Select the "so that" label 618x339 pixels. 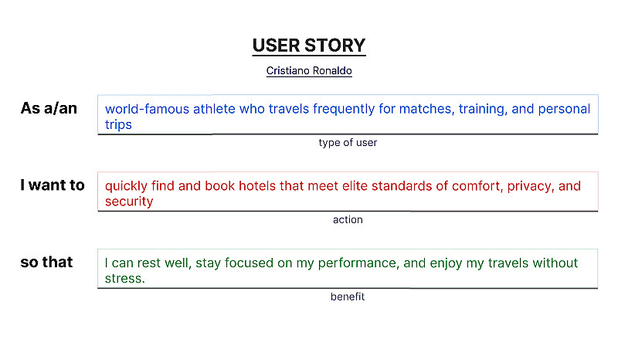(46, 263)
